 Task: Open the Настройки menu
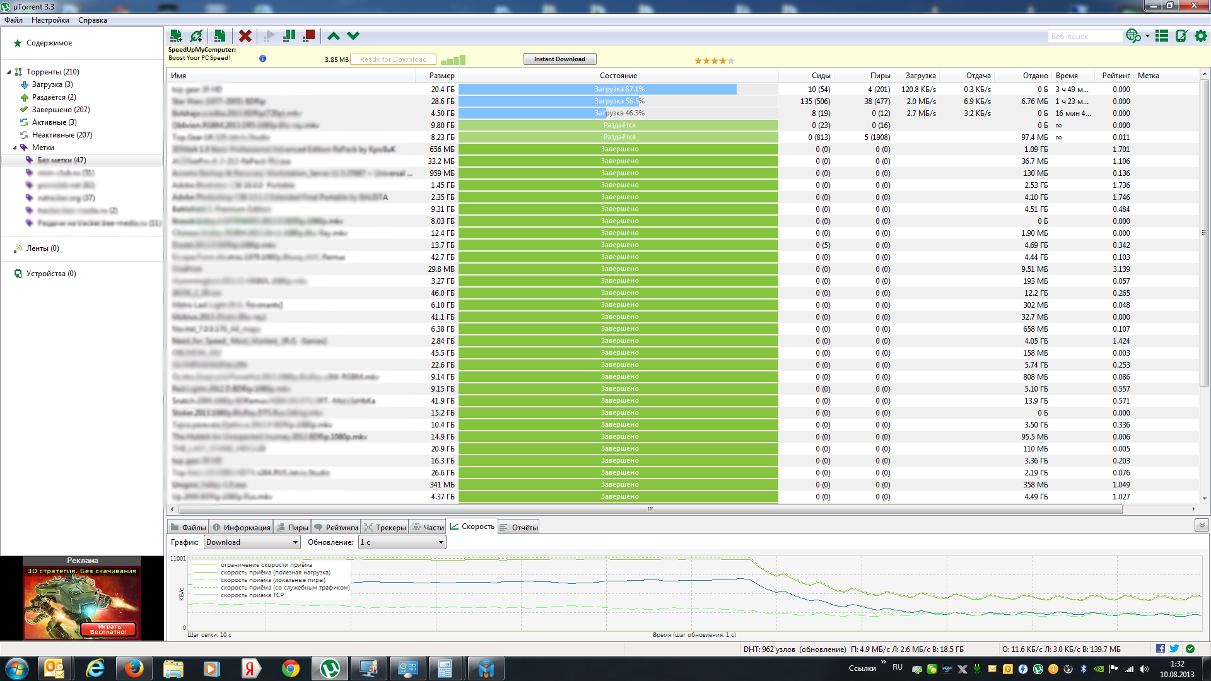(50, 20)
